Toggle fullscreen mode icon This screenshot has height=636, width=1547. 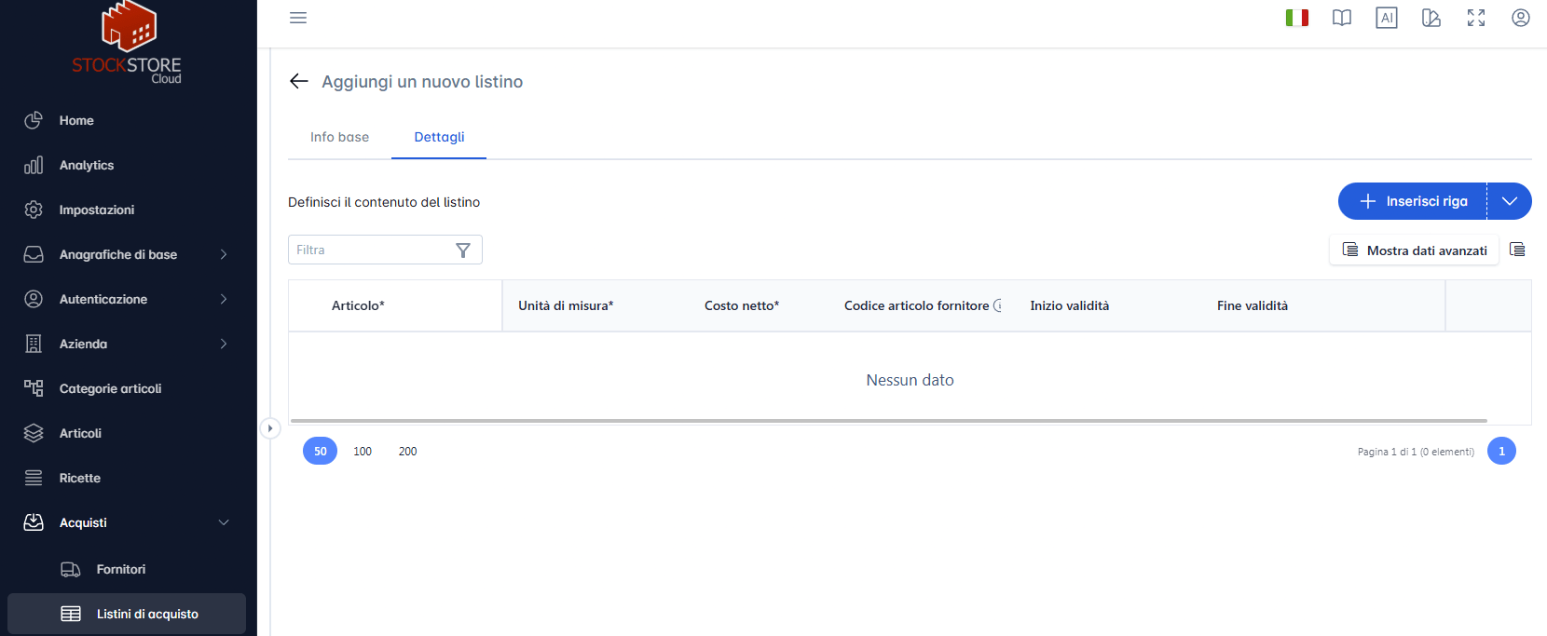coord(1476,18)
